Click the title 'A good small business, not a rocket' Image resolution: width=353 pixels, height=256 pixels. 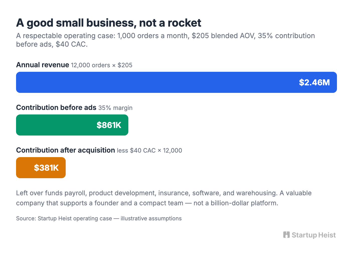[109, 23]
